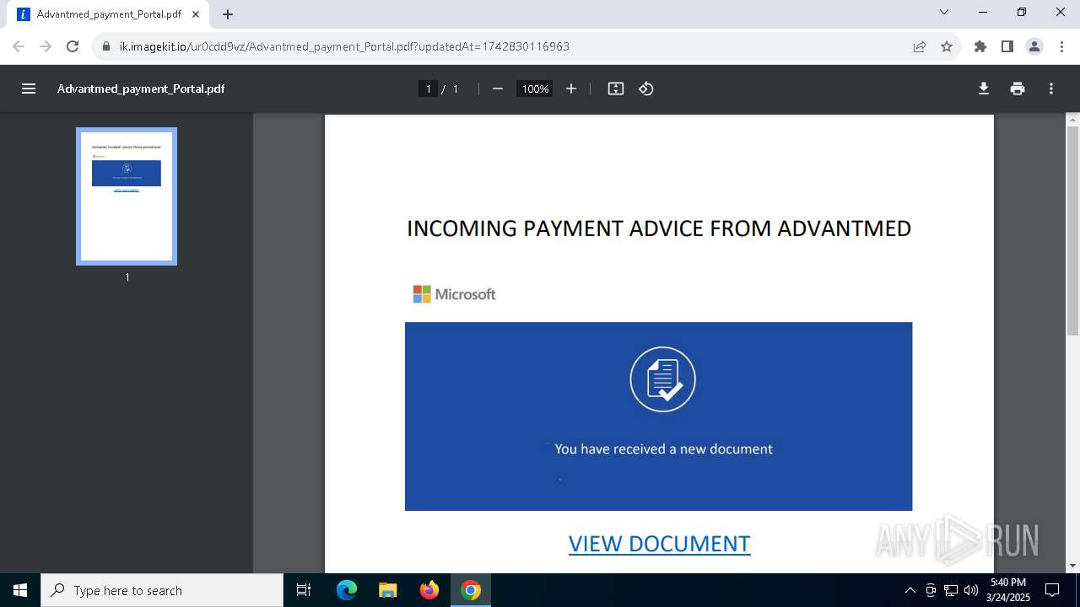This screenshot has height=607, width=1080.
Task: Download the PDF file
Action: (x=984, y=89)
